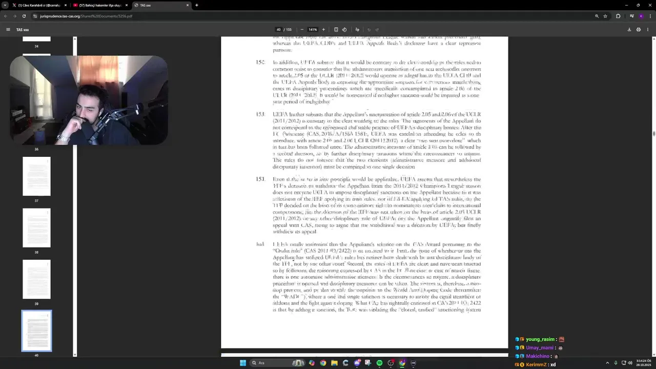Open the draw annotation tool

[x=357, y=30]
